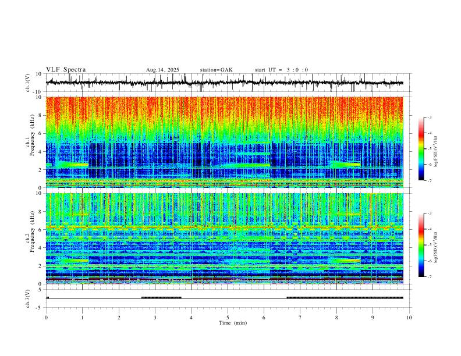461x356 pixels.
Task: Click time axis tick label "9"
Action: tap(373, 318)
